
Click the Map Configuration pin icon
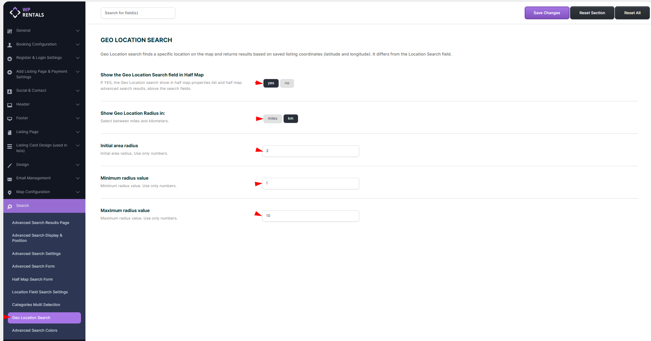pyautogui.click(x=10, y=192)
